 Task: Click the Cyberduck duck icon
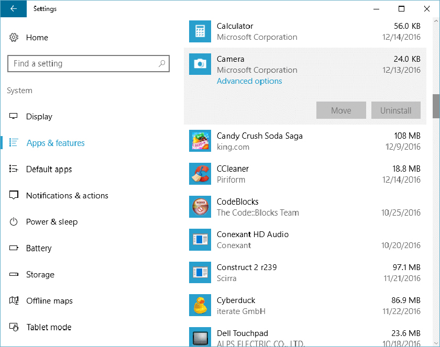200,305
